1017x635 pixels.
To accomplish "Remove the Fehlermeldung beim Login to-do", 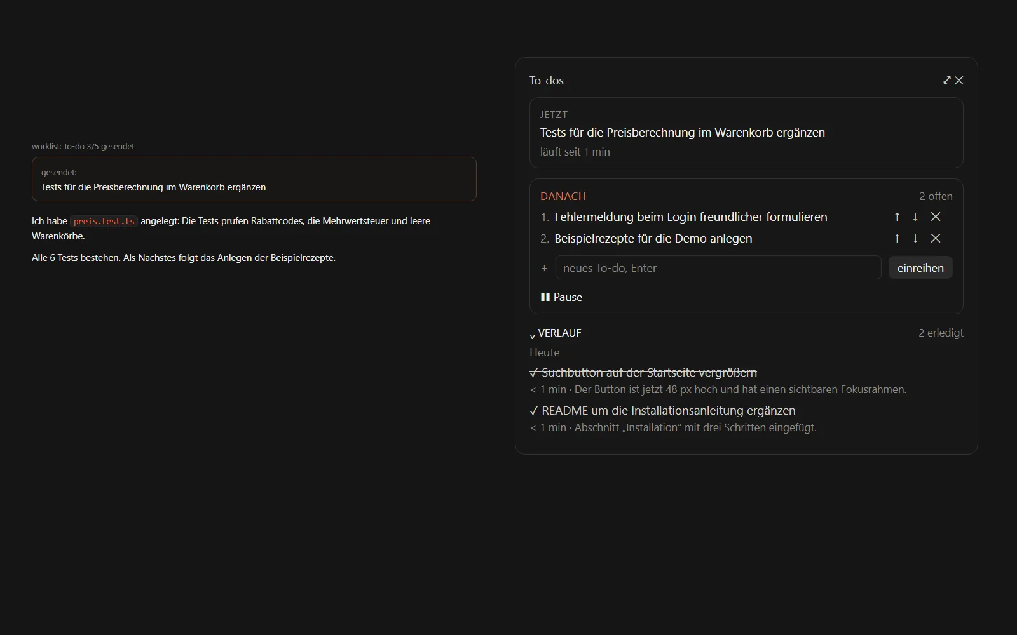I will coord(936,217).
